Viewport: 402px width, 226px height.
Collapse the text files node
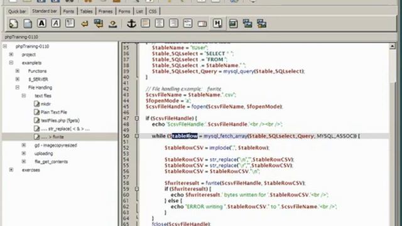coord(24,95)
